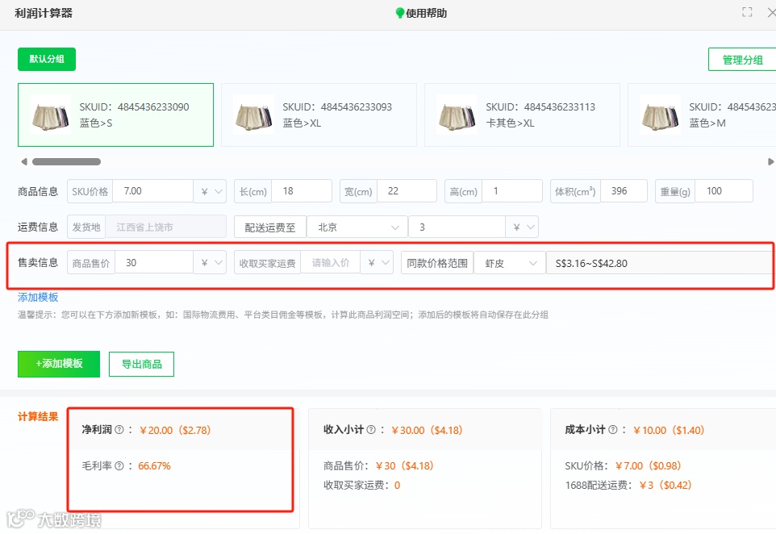Select the 默认分组 group tab
Viewport: 776px width, 534px height.
pyautogui.click(x=47, y=59)
